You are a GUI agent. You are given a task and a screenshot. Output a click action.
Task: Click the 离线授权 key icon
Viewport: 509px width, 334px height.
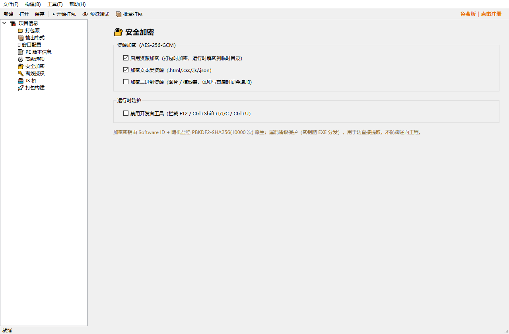click(21, 74)
